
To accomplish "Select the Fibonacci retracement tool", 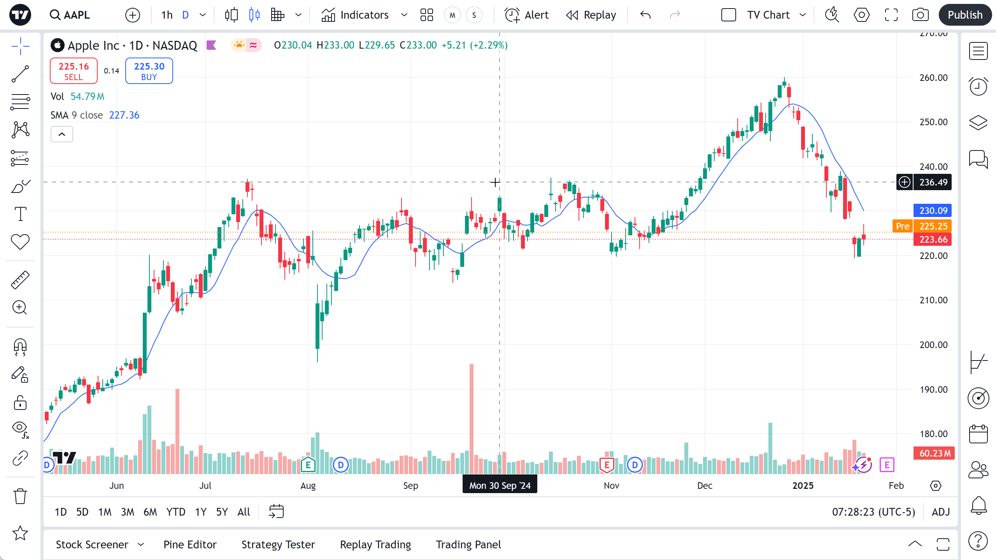I will click(x=20, y=102).
